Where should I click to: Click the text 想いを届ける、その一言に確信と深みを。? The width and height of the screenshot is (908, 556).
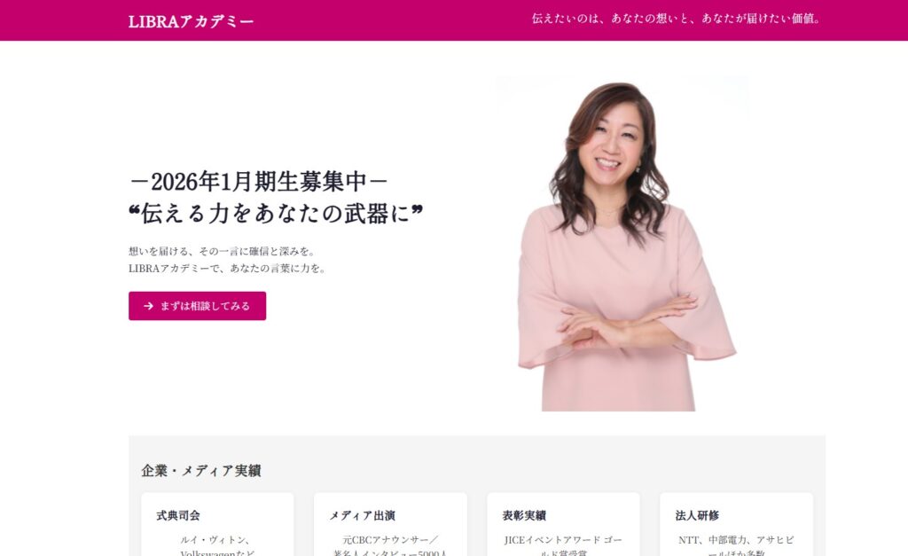(223, 251)
